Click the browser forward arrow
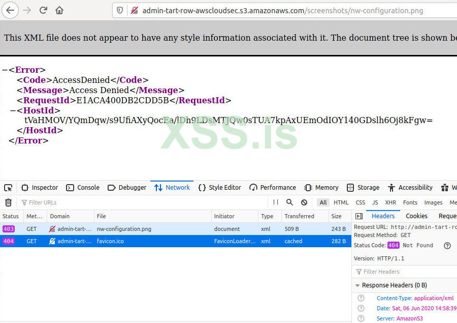 tap(27, 10)
